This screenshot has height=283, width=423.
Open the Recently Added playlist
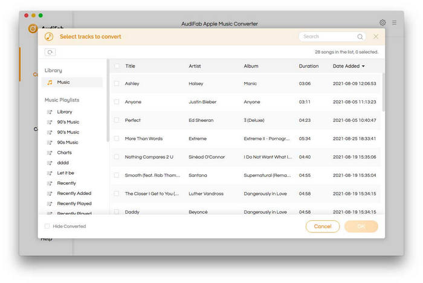tap(74, 193)
